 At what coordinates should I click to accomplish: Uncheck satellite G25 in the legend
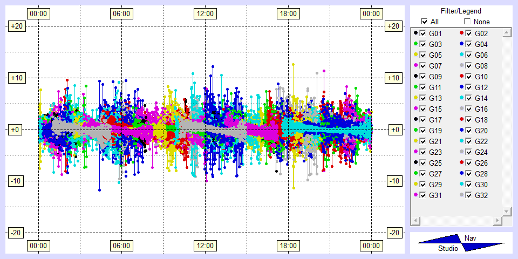tap(423, 163)
